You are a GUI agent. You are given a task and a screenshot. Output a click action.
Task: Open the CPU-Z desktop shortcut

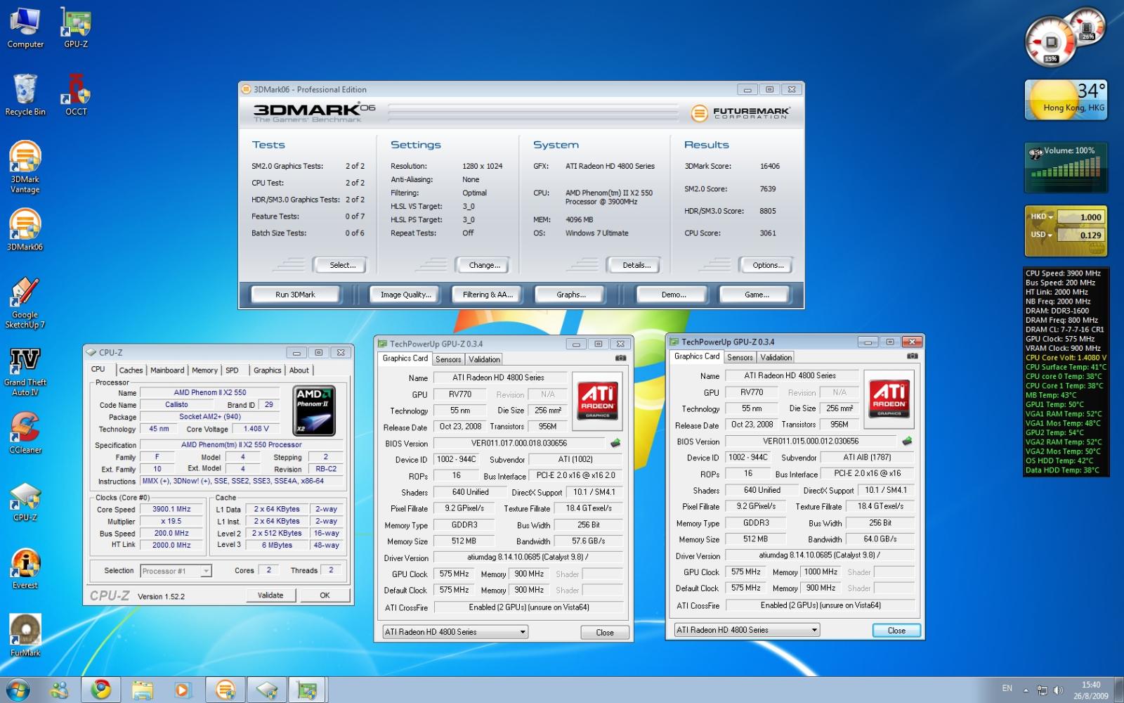(x=25, y=501)
